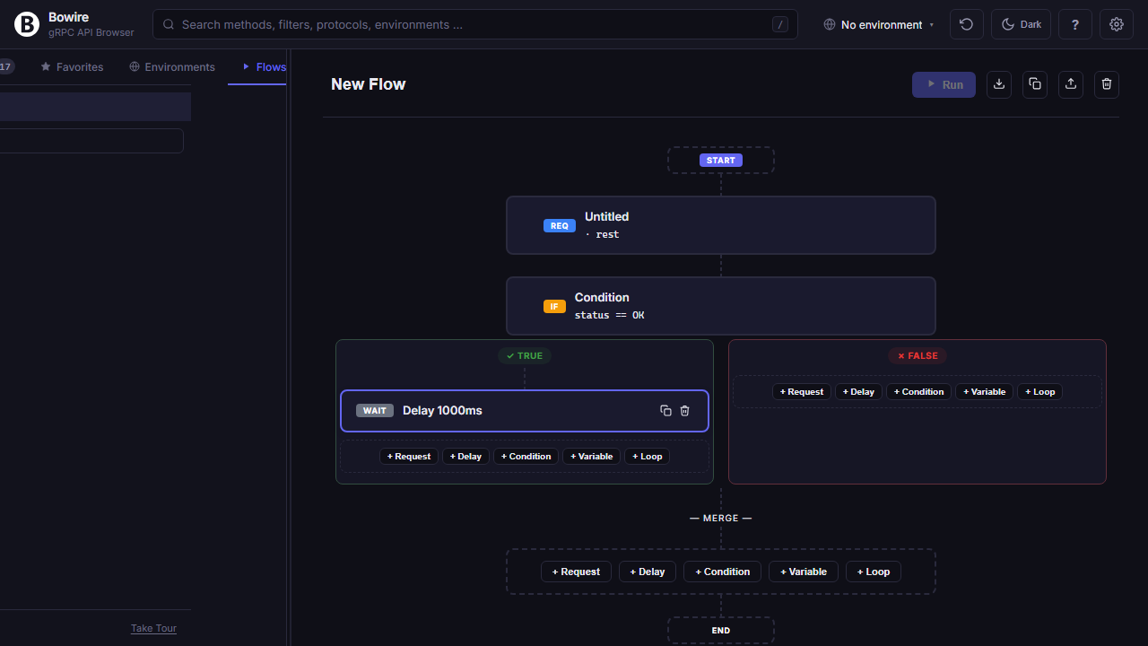Click the Bowire logo icon
This screenshot has width=1148, height=646.
pyautogui.click(x=27, y=24)
